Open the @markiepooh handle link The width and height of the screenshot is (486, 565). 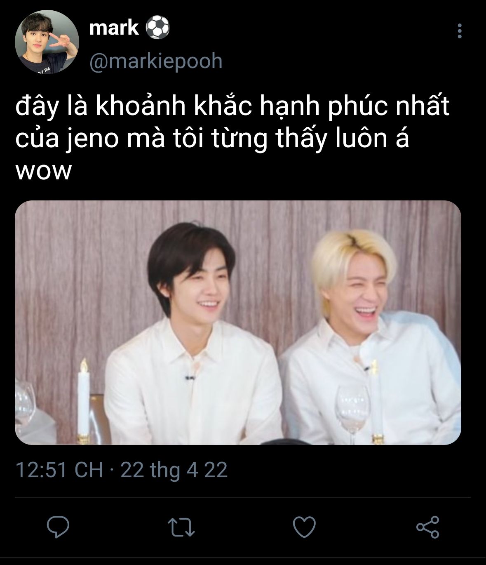pos(156,61)
